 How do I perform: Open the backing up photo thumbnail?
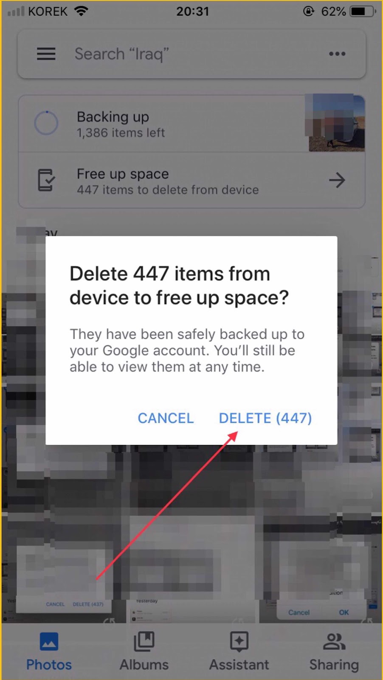pos(335,123)
